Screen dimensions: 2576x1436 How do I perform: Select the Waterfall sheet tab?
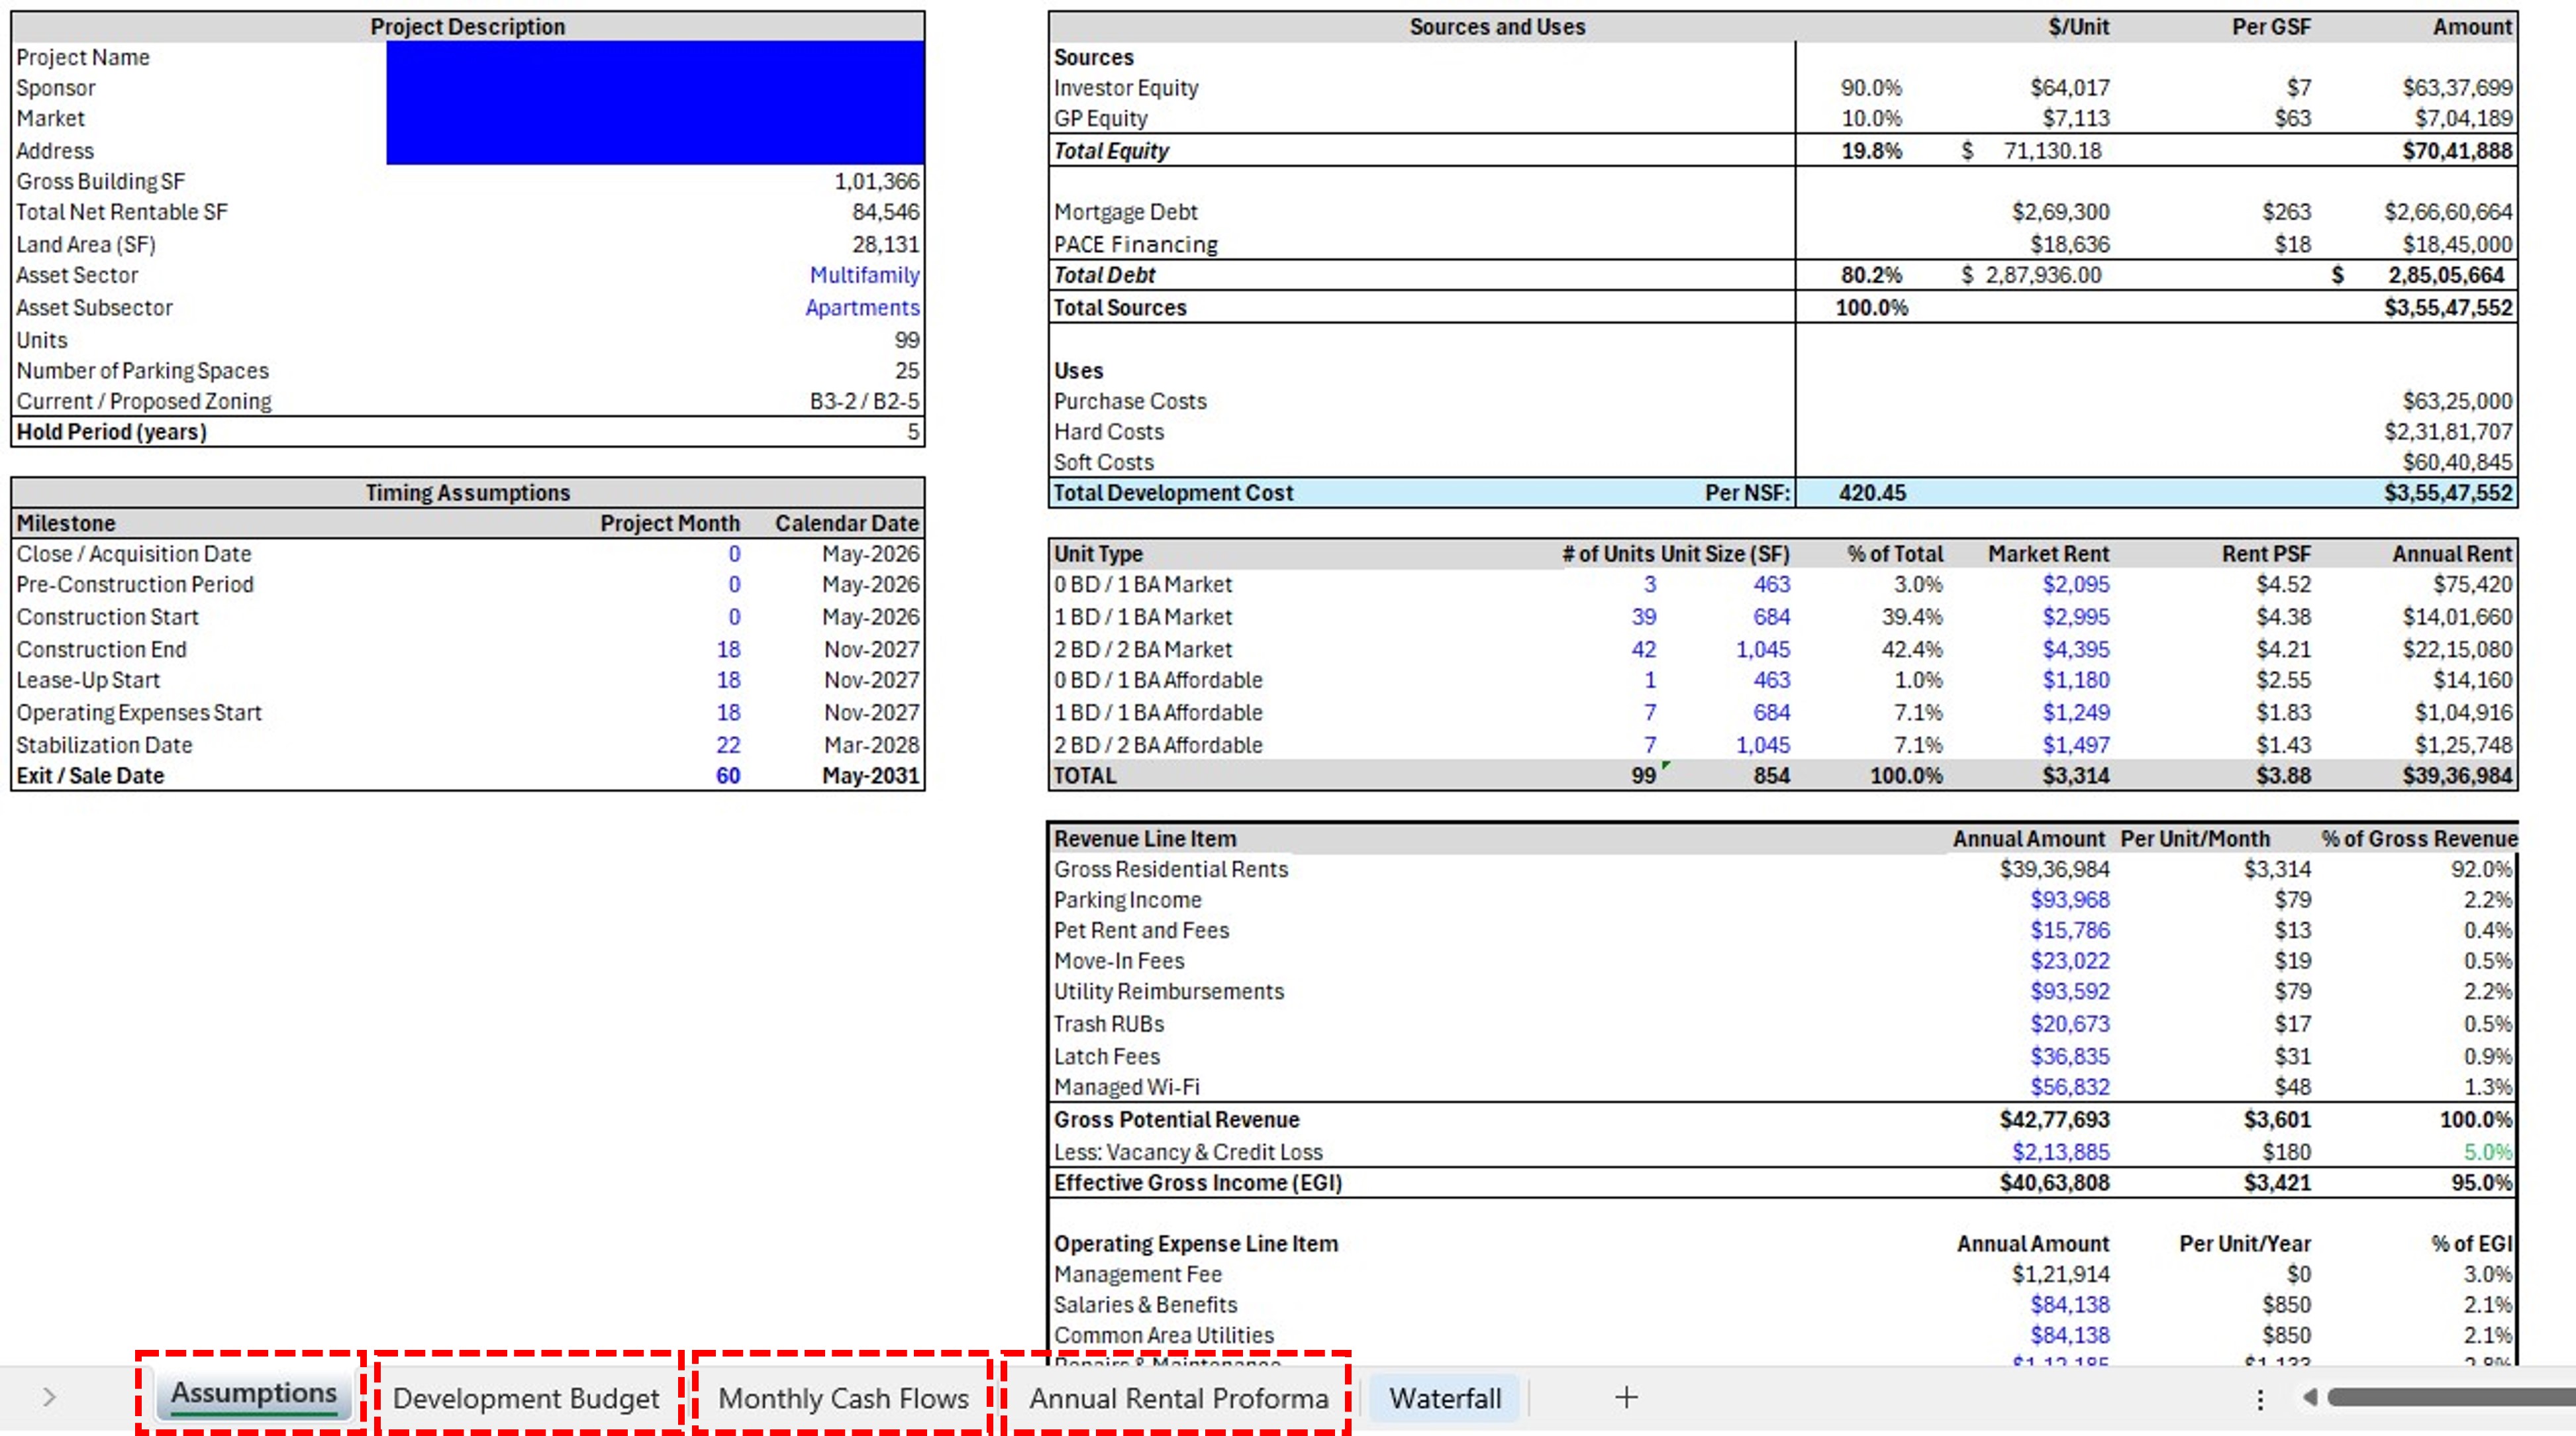pyautogui.click(x=1444, y=1398)
